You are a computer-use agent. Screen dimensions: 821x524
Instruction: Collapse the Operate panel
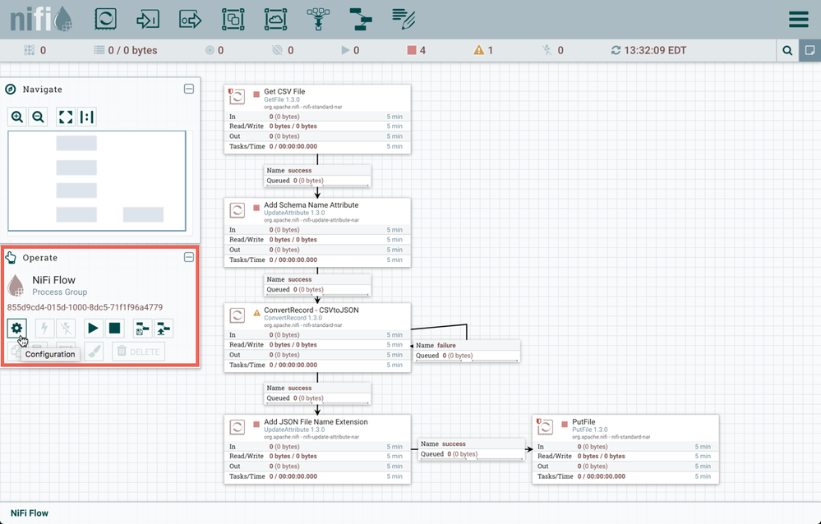(188, 257)
